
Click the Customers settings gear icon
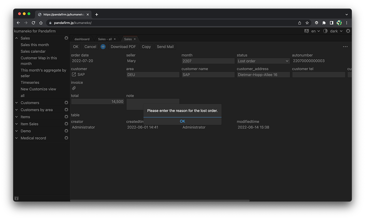click(66, 103)
